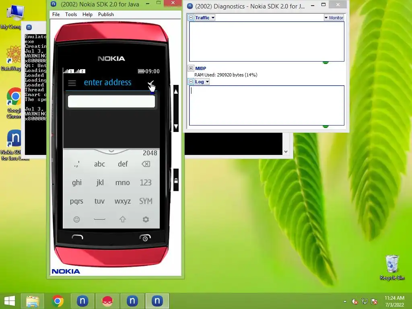Tap the smiley emoticon key

(x=76, y=219)
